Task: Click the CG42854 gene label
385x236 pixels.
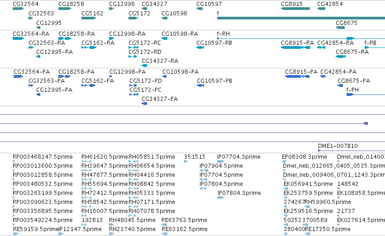Action: (x=330, y=4)
